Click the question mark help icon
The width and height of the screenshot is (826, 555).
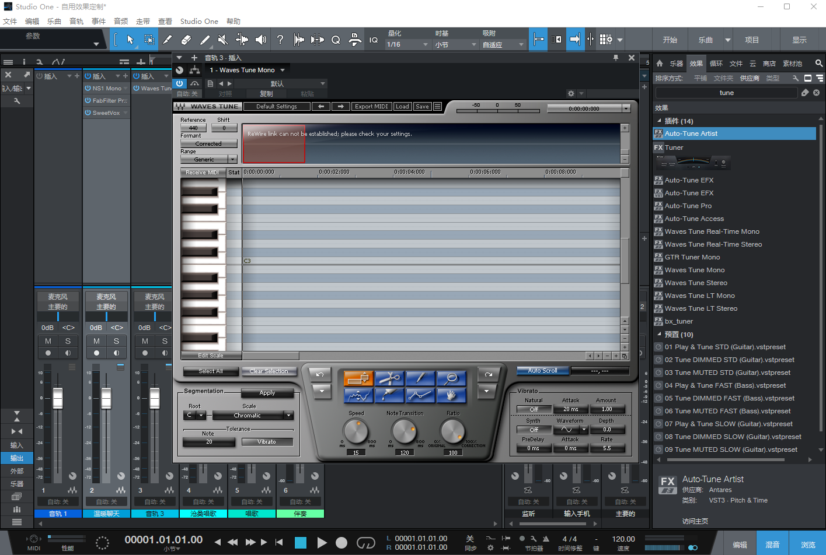pos(280,40)
